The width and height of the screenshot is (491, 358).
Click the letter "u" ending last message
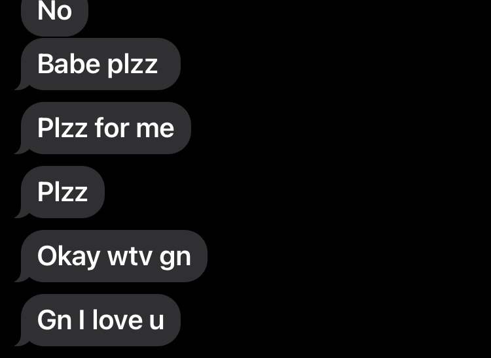coord(156,322)
